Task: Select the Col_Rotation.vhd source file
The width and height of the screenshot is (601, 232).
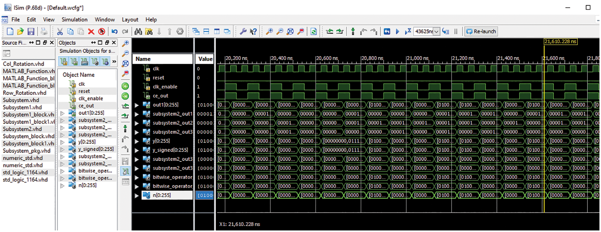Action: click(x=24, y=64)
